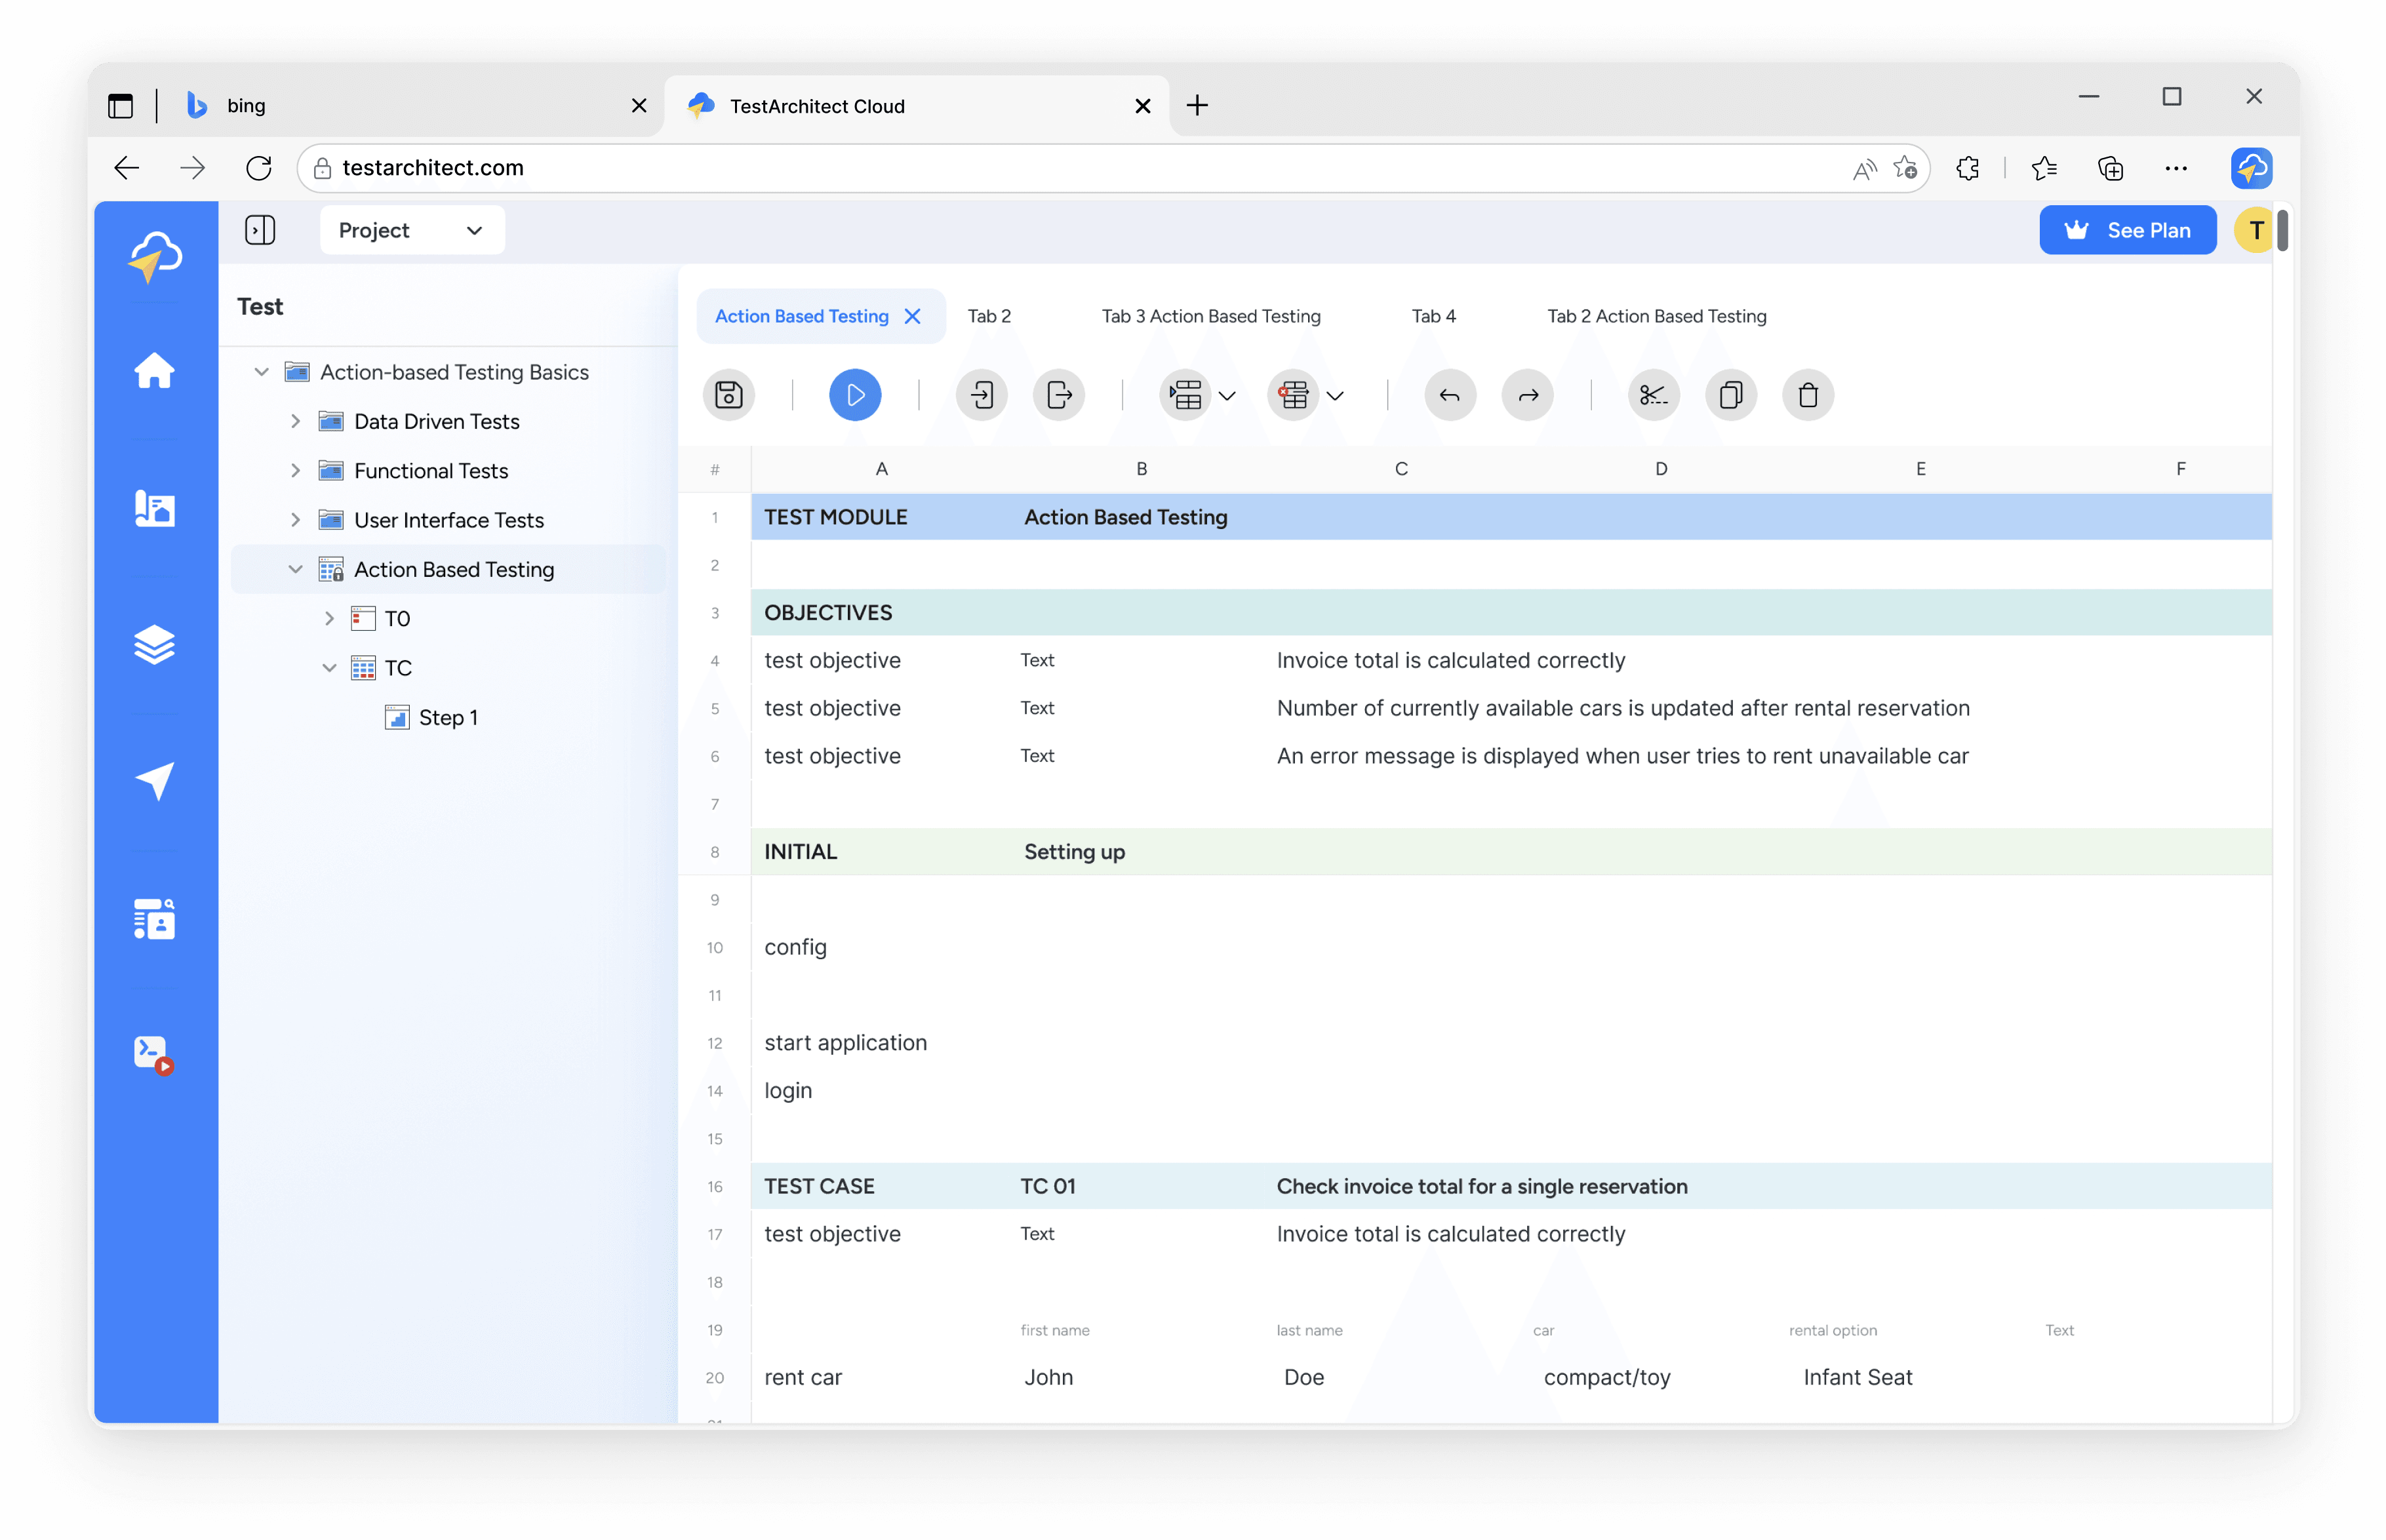Screen dimensions: 2386x1540
Task: Select row number 8
Action: tap(714, 852)
